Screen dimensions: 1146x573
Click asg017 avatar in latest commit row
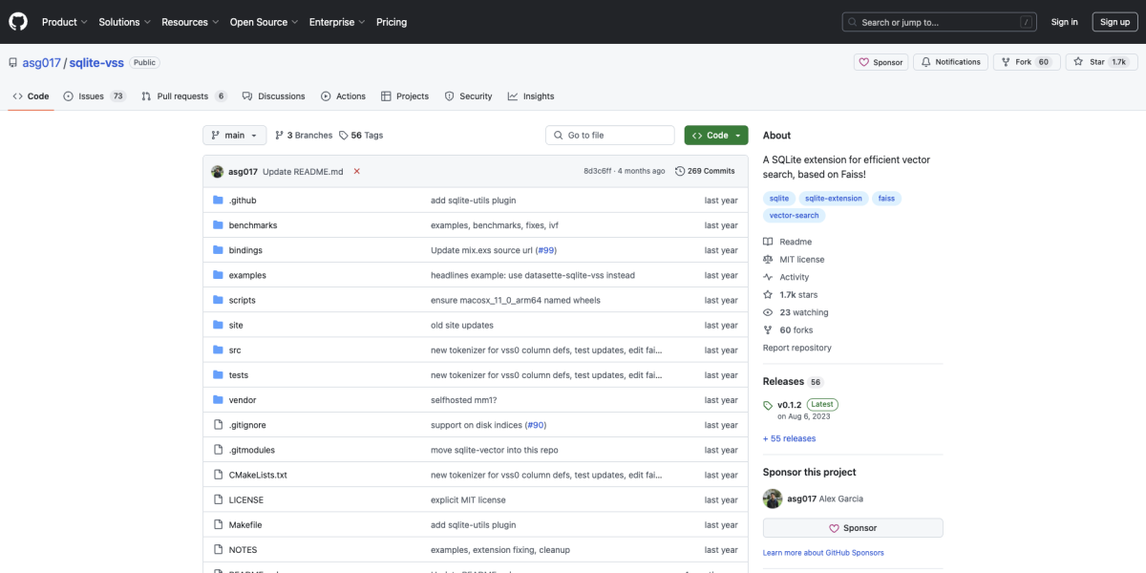pyautogui.click(x=218, y=171)
